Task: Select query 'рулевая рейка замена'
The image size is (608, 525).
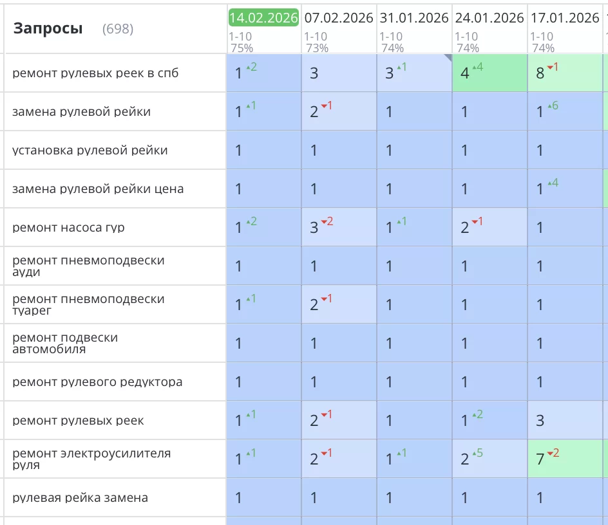Action: pyautogui.click(x=81, y=498)
